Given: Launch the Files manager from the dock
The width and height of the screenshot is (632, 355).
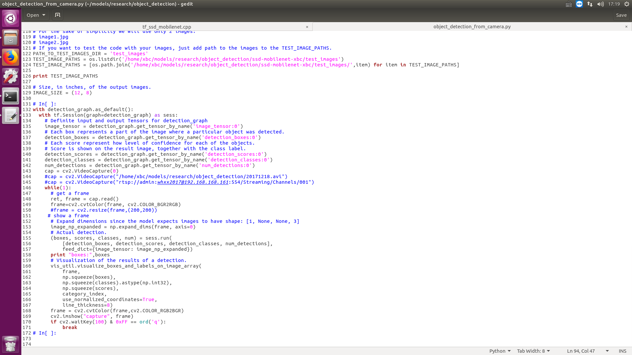Looking at the screenshot, I should [11, 38].
